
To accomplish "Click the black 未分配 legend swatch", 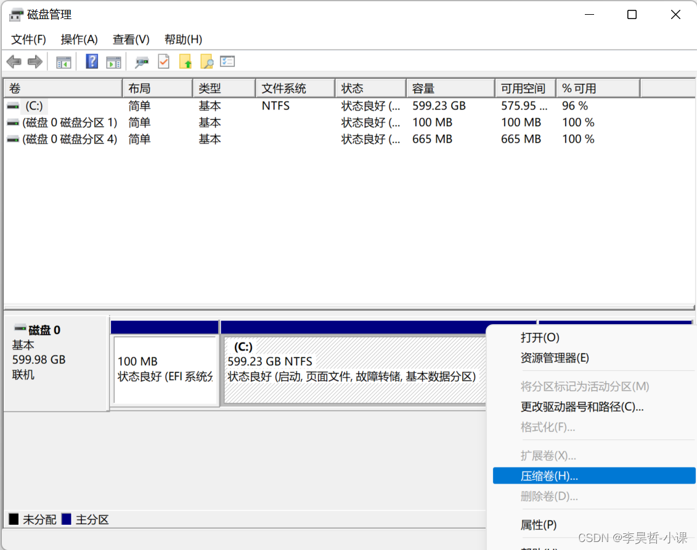I will (x=14, y=519).
